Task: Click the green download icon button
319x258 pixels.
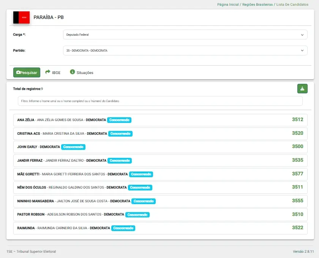Action: (302, 89)
